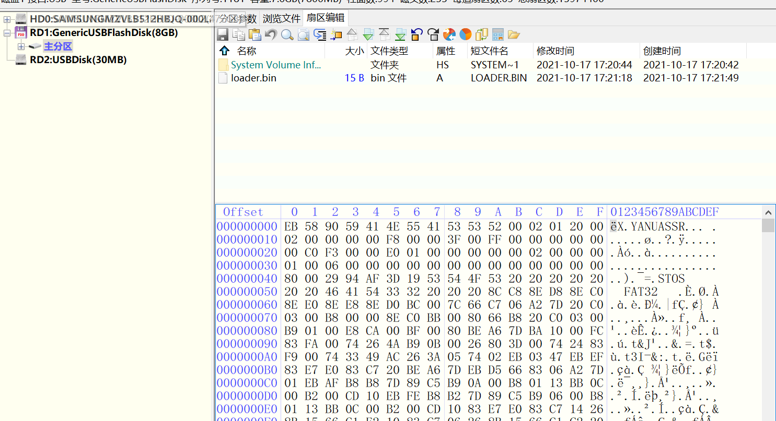Click the open folder toolbar icon

coord(514,34)
